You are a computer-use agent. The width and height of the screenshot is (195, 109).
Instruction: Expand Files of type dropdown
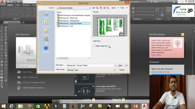coord(114,70)
